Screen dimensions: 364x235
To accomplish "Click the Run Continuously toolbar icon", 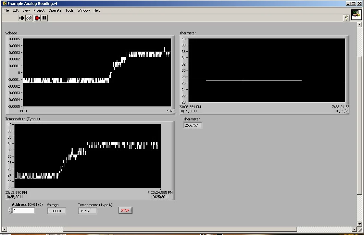I will [29, 18].
